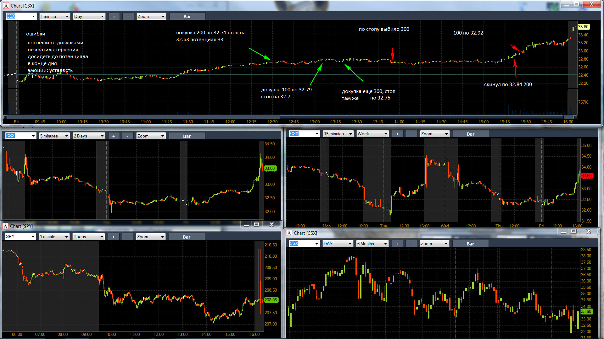Viewport: 604px width, 339px height.
Task: Maximize the Chart [SPY] window
Action: point(257,224)
